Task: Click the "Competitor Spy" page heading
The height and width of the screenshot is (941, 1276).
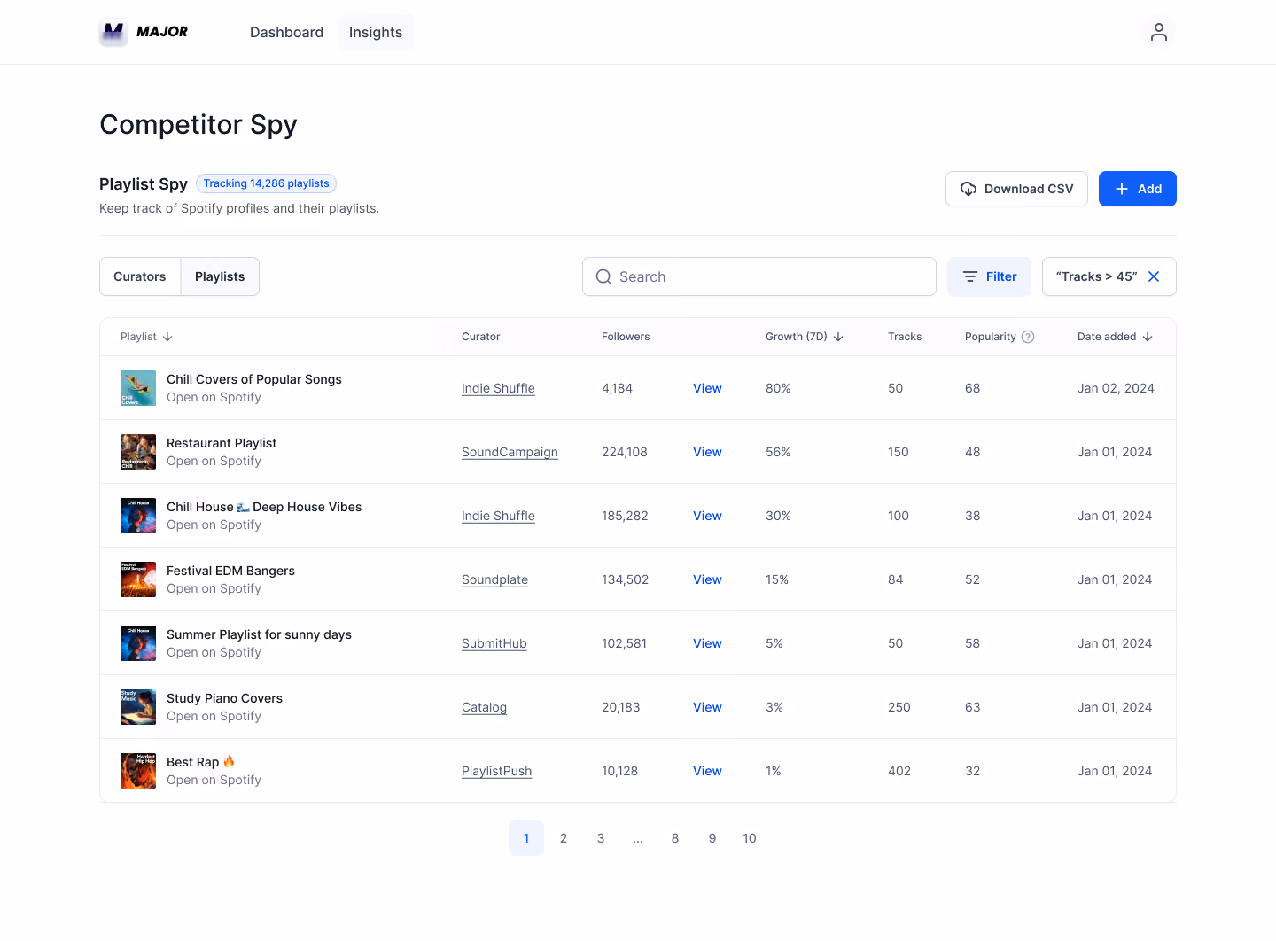Action: (198, 125)
